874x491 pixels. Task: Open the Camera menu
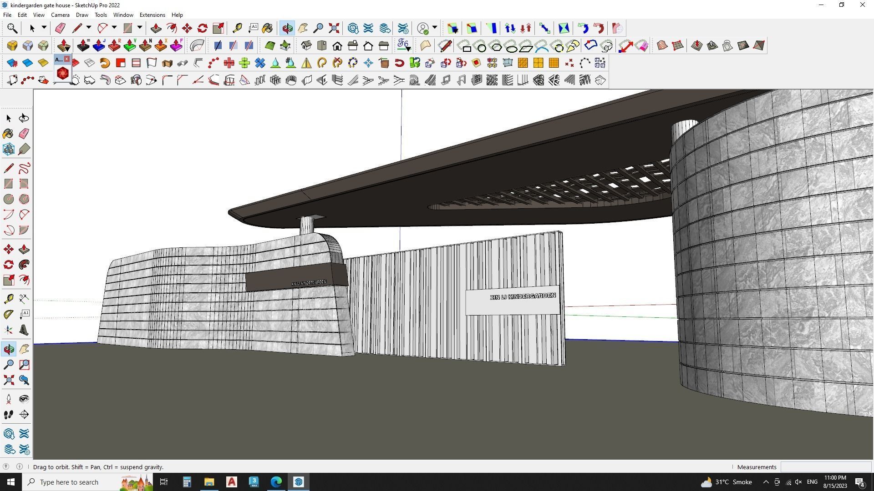pos(60,15)
